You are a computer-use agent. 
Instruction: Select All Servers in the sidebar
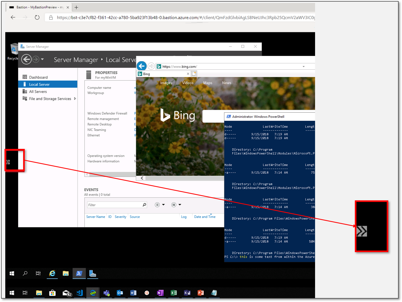pos(38,92)
